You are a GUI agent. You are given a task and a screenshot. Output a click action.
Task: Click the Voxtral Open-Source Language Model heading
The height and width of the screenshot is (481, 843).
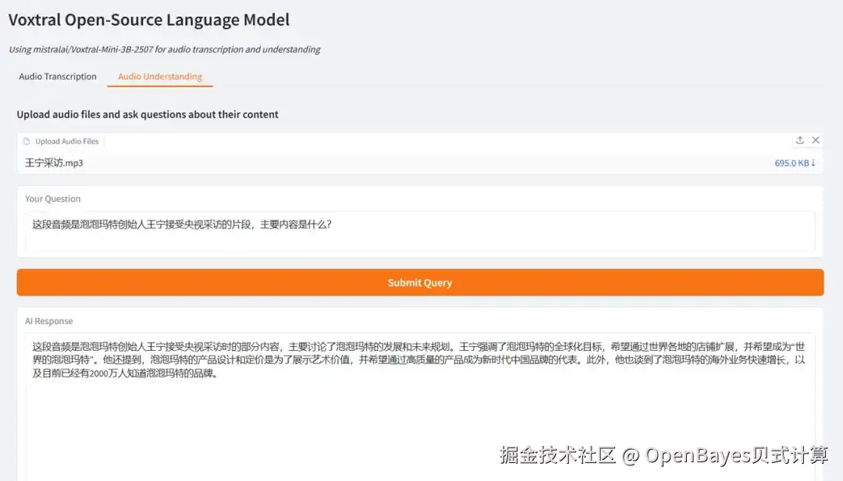(149, 19)
